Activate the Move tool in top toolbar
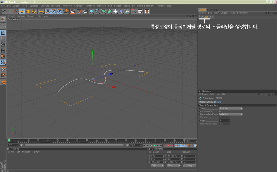 [22, 11]
